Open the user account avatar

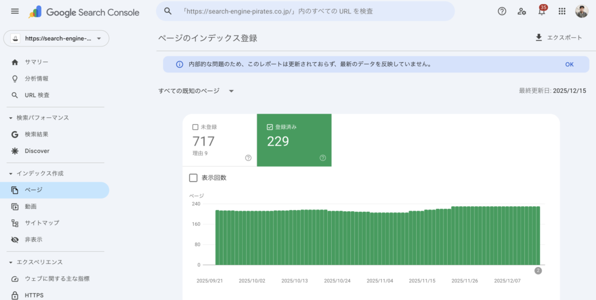[581, 11]
